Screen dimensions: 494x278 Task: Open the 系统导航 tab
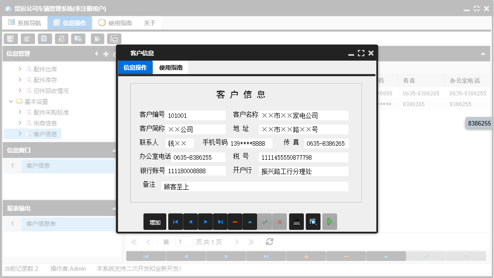coord(24,22)
